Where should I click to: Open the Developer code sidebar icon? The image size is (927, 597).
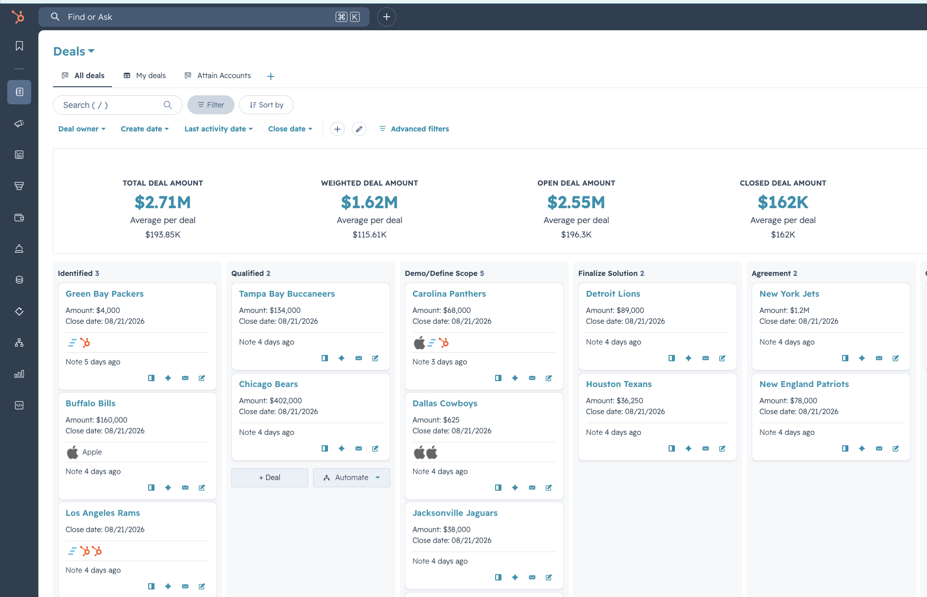coord(19,405)
